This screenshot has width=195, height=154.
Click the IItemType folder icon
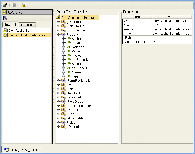click(64, 93)
